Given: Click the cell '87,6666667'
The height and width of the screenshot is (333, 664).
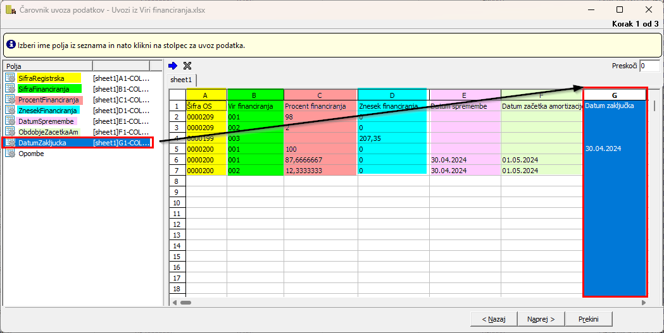Looking at the screenshot, I should (x=320, y=160).
